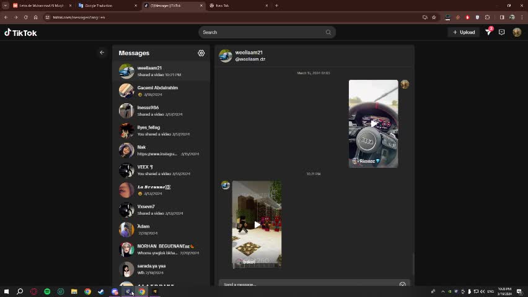
Task: Open Gacemi Abdalrahim conversation
Action: [161, 91]
